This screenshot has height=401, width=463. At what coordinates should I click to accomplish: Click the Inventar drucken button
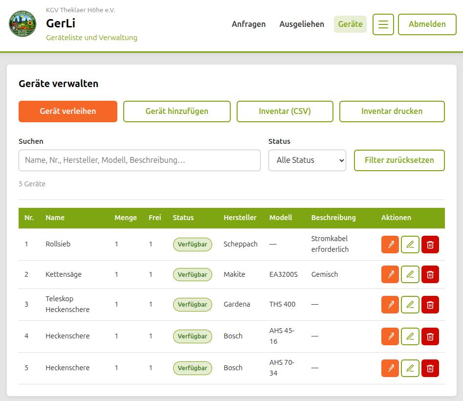(392, 111)
